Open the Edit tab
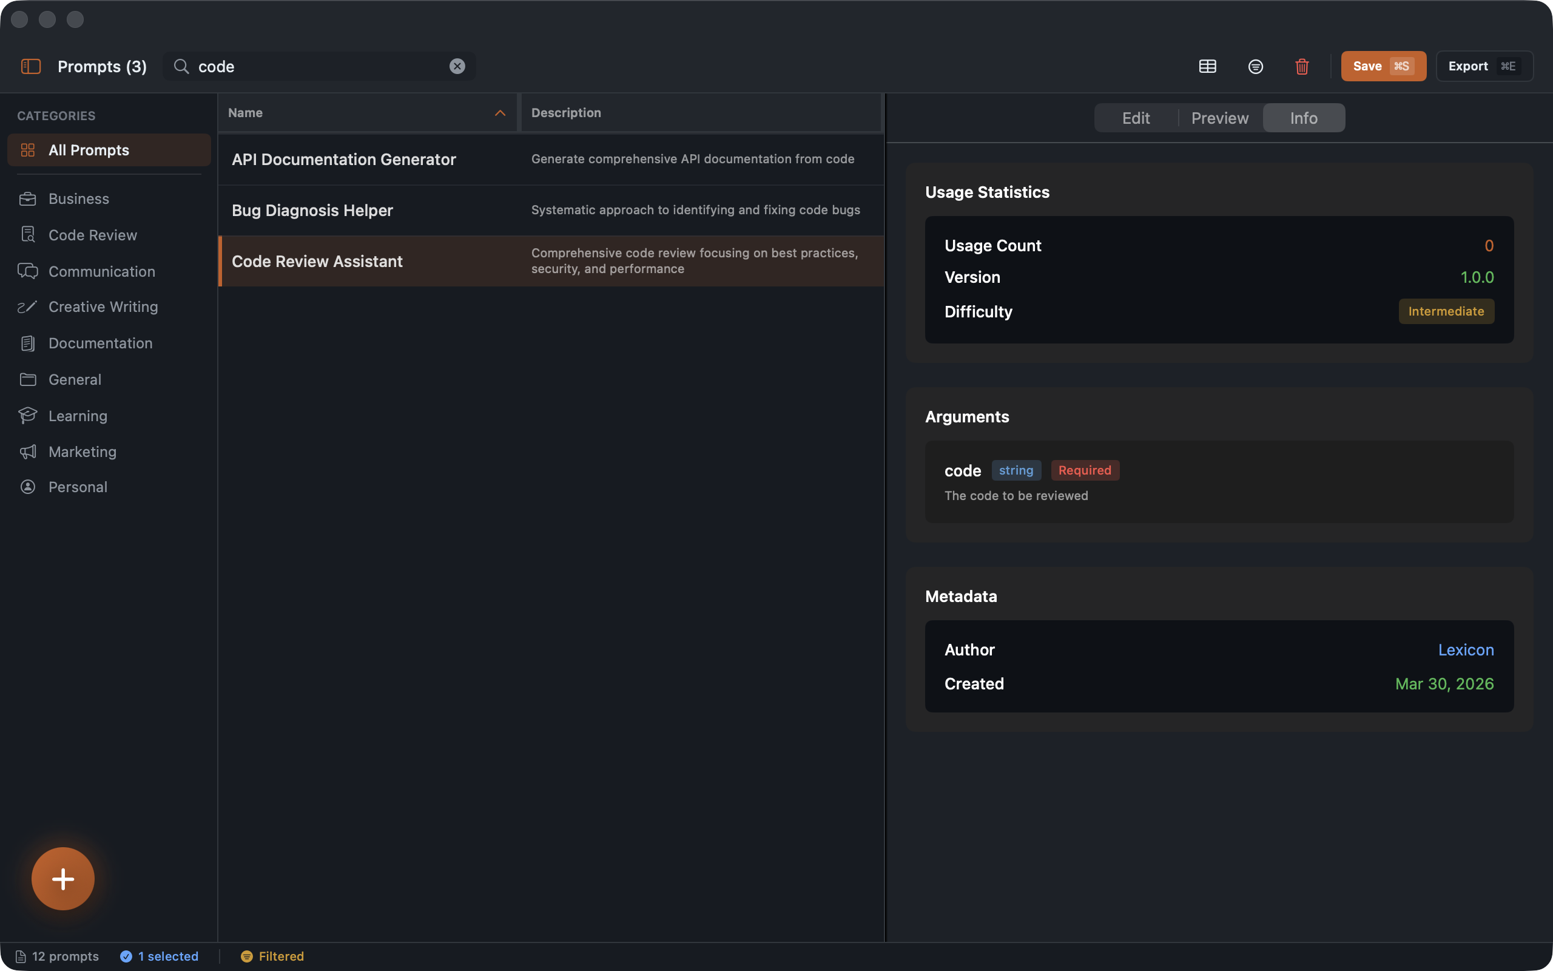The image size is (1553, 971). (1136, 118)
